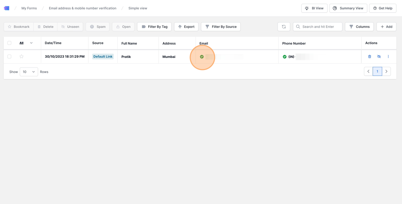The width and height of the screenshot is (402, 204).
Task: Click the refresh table icon
Action: 284,27
